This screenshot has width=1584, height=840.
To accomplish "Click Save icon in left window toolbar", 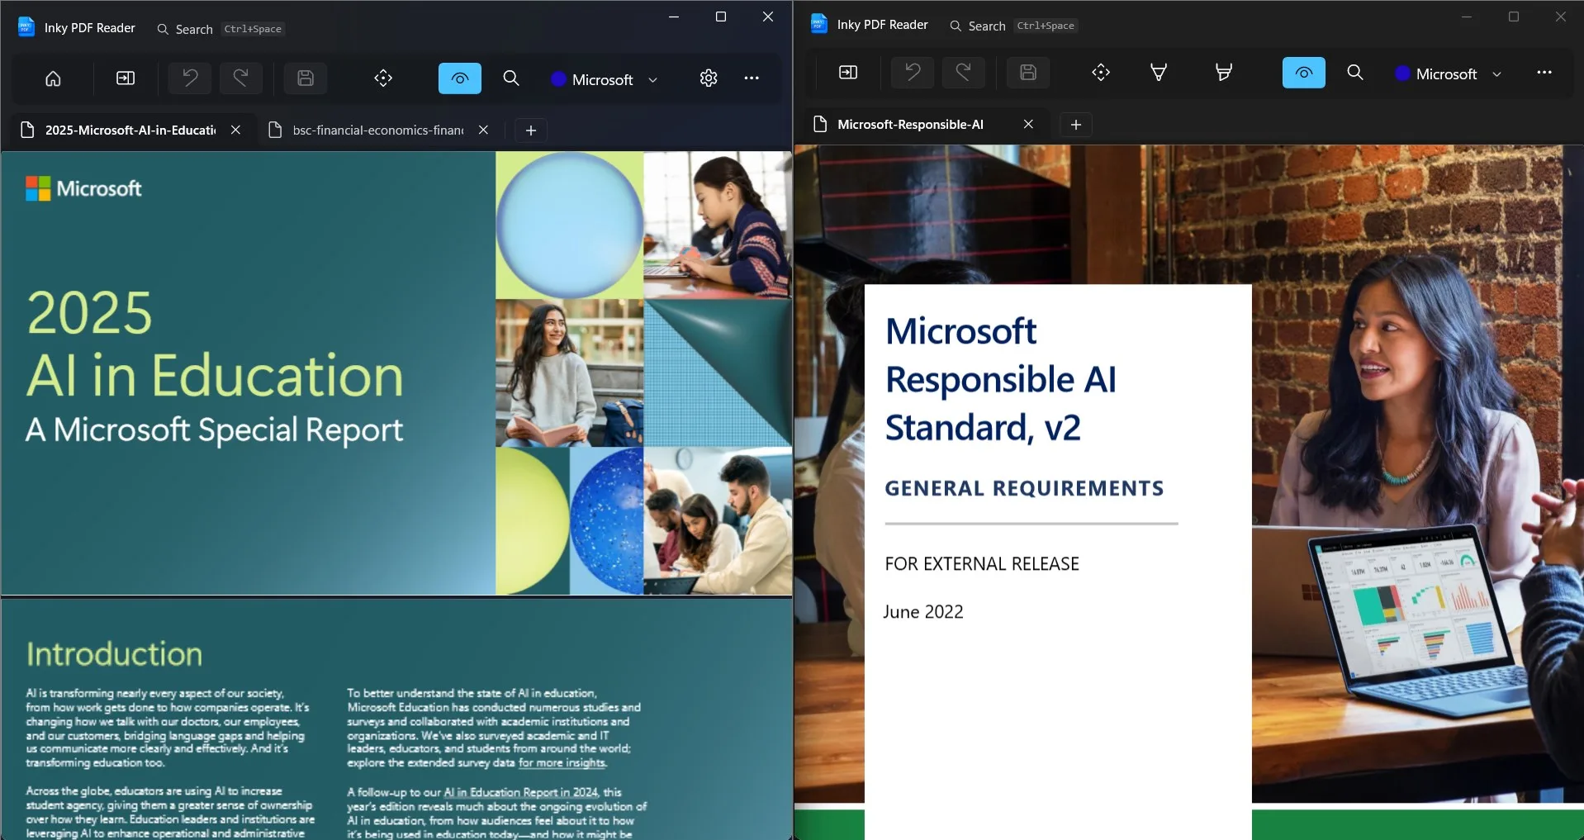I will pos(306,78).
